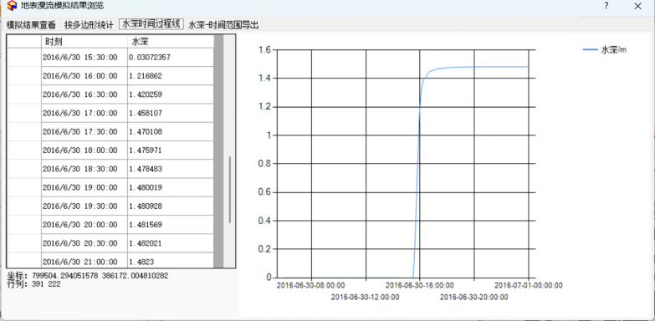Click y-axis label 1.6
This screenshot has width=655, height=321.
coord(264,50)
